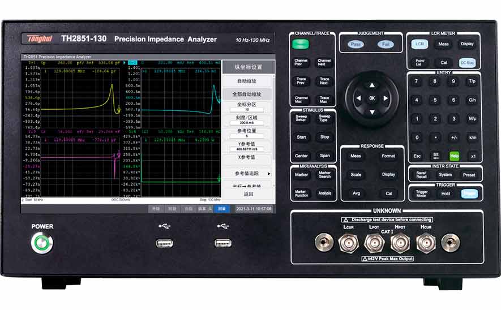
Task: Tap the Point/List key in LCR METER
Action: pos(420,62)
